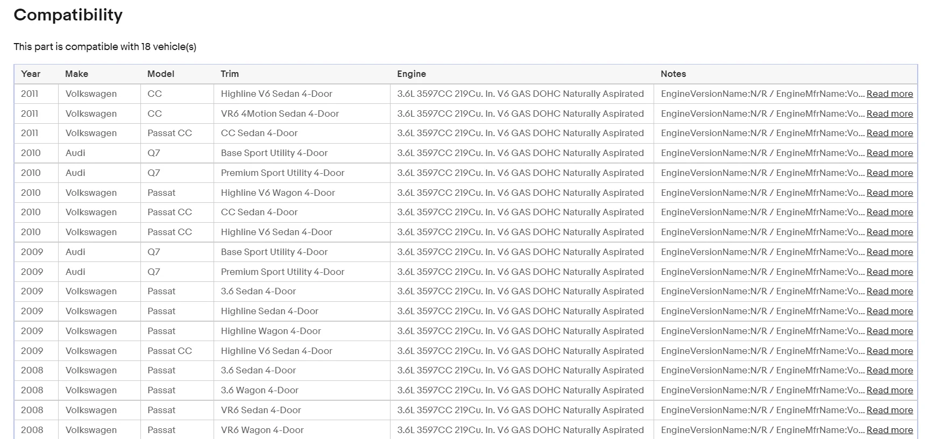Open Read more for 2010 Passat CC Sedan row
The width and height of the screenshot is (929, 439).
click(890, 212)
